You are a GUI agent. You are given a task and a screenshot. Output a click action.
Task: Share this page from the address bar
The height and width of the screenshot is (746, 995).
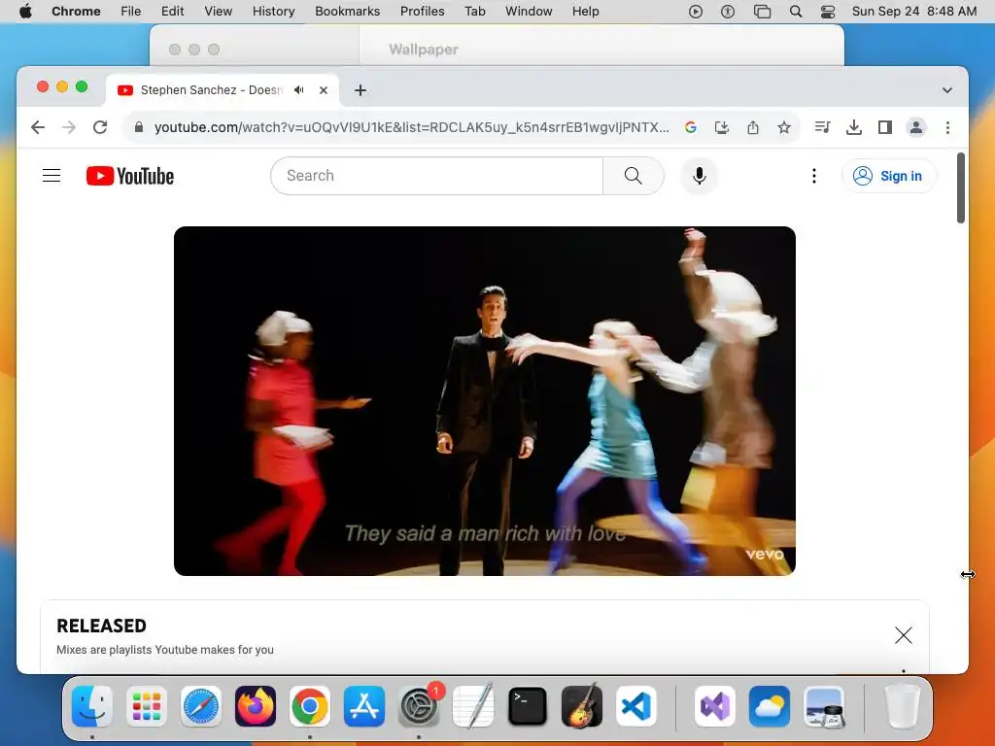[753, 127]
